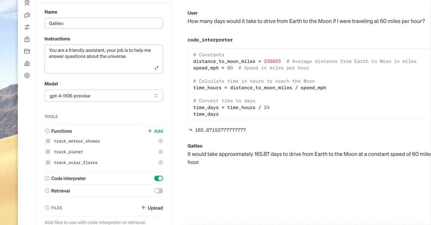Enable the Retrieval toggle
This screenshot has height=225, width=431.
tap(158, 191)
